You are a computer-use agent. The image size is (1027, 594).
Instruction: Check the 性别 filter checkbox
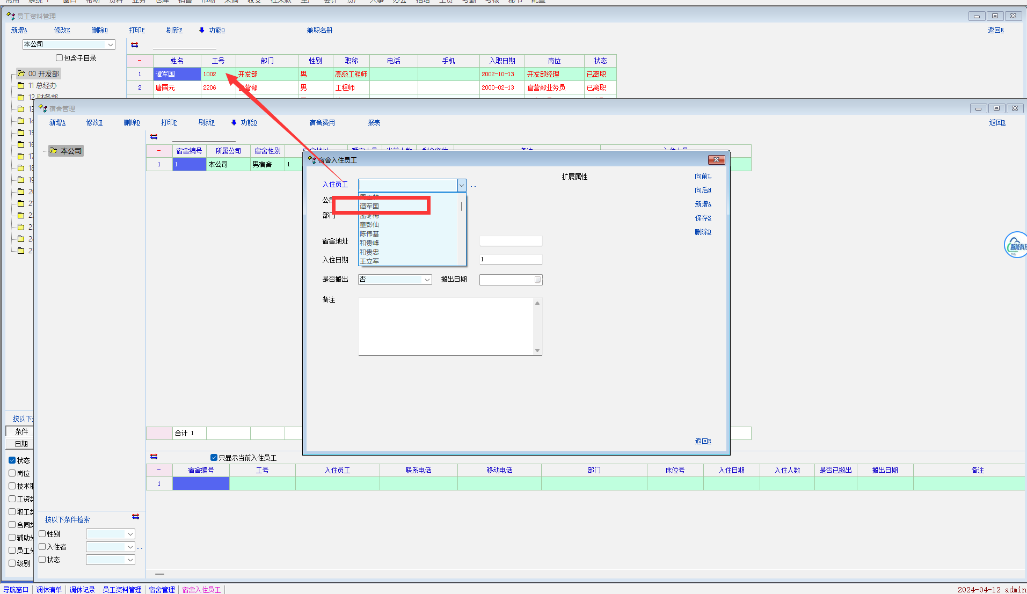pos(42,534)
